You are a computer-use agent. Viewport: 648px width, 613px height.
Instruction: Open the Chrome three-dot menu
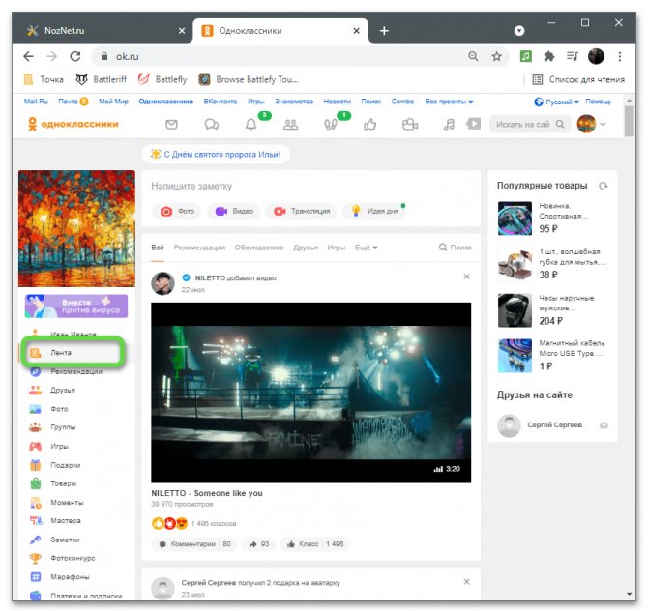(x=620, y=56)
